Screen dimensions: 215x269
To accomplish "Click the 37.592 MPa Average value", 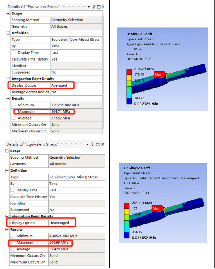I will coord(76,118).
